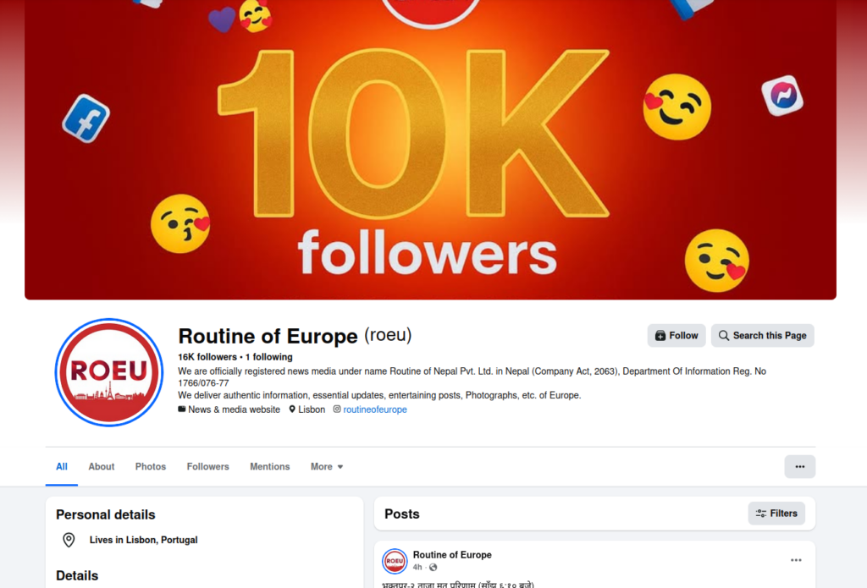Switch to the About tab
The height and width of the screenshot is (588, 867).
[102, 466]
